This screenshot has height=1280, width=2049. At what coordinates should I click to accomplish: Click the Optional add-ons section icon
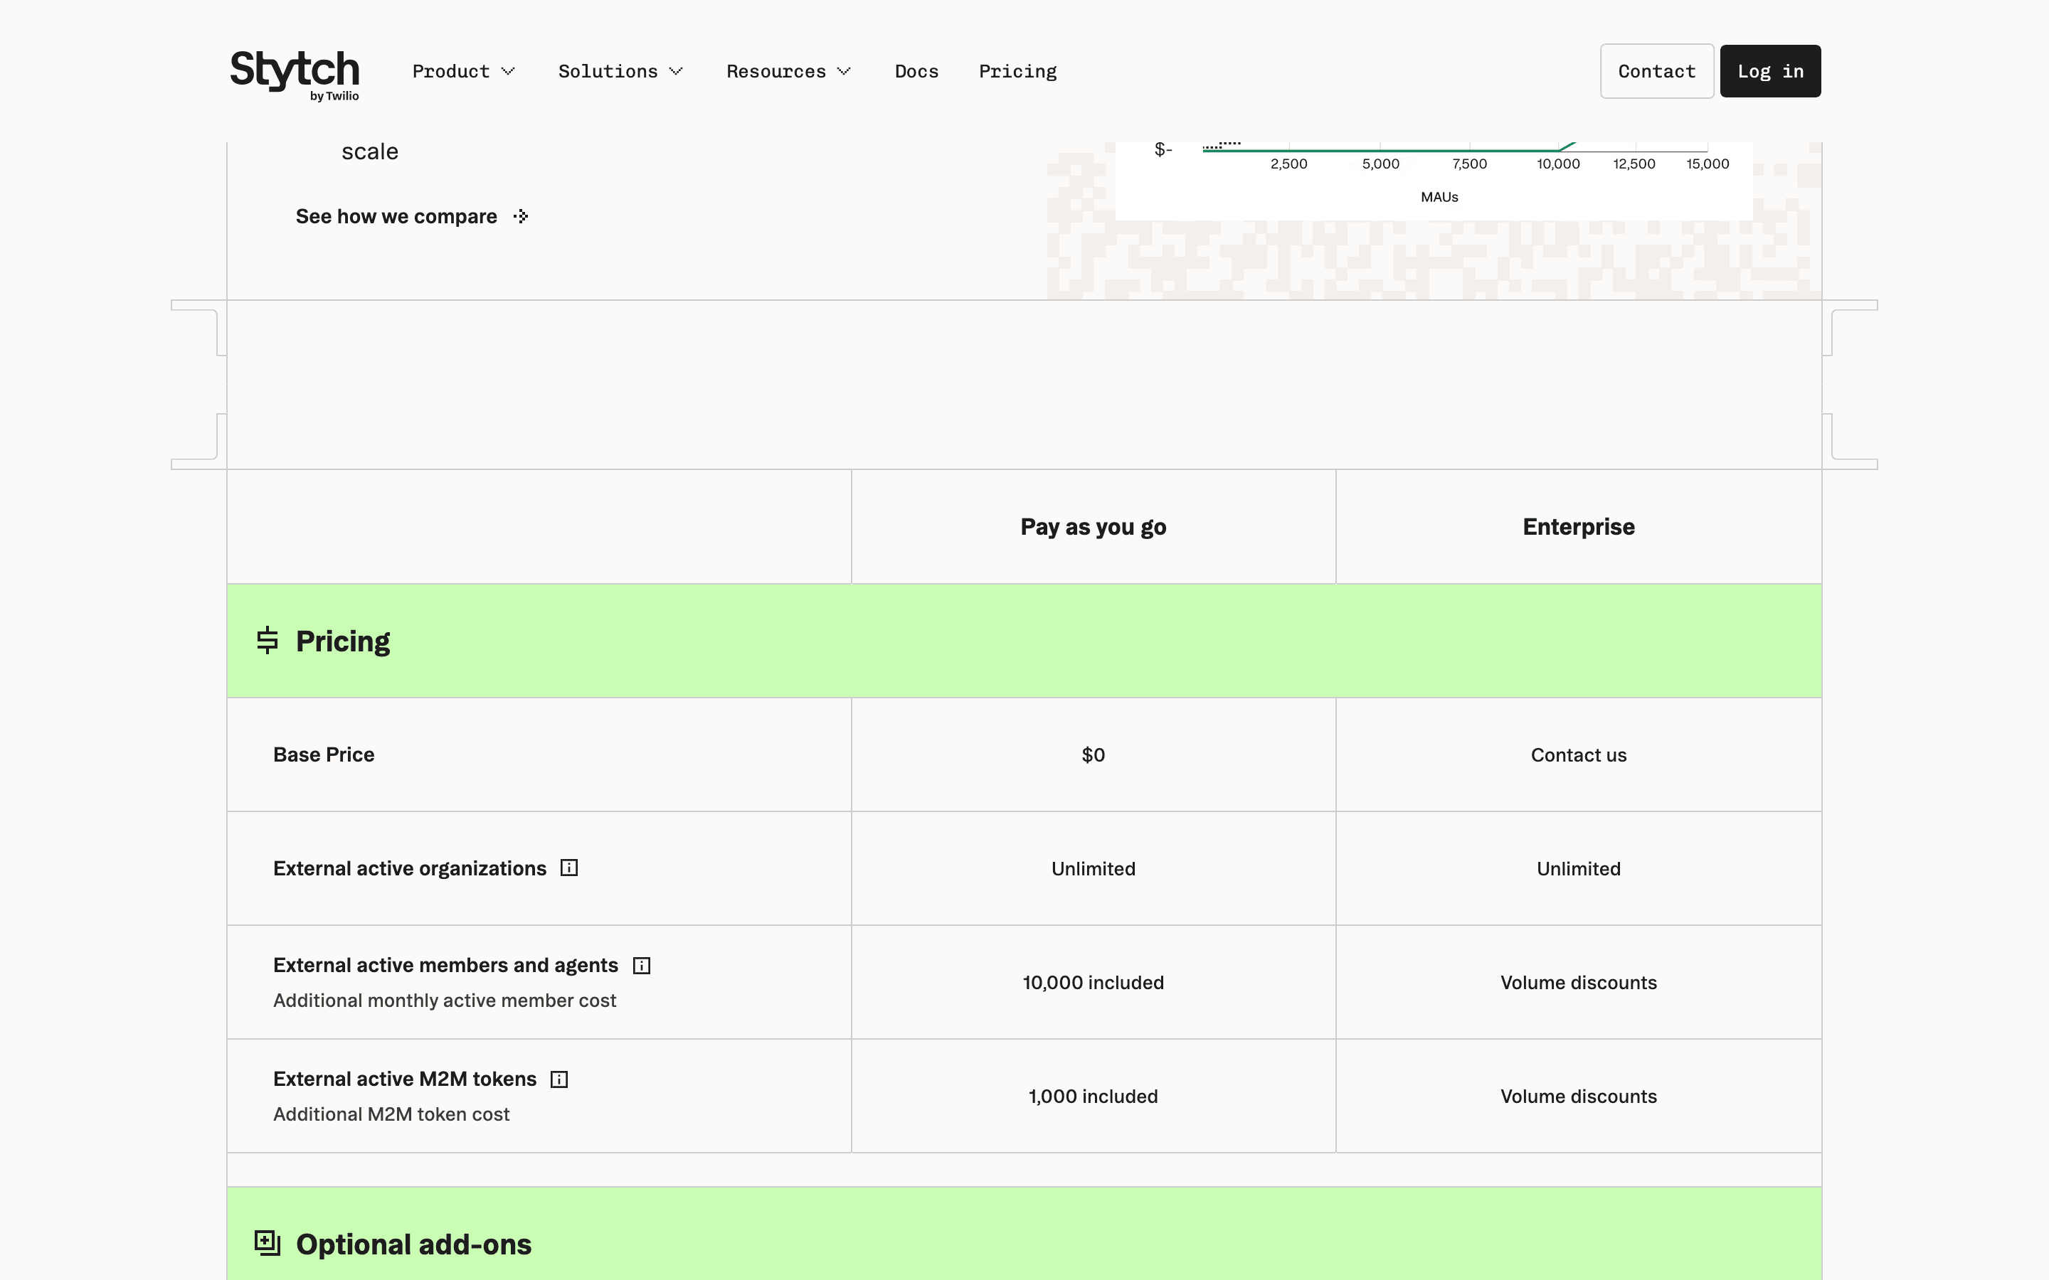click(268, 1243)
